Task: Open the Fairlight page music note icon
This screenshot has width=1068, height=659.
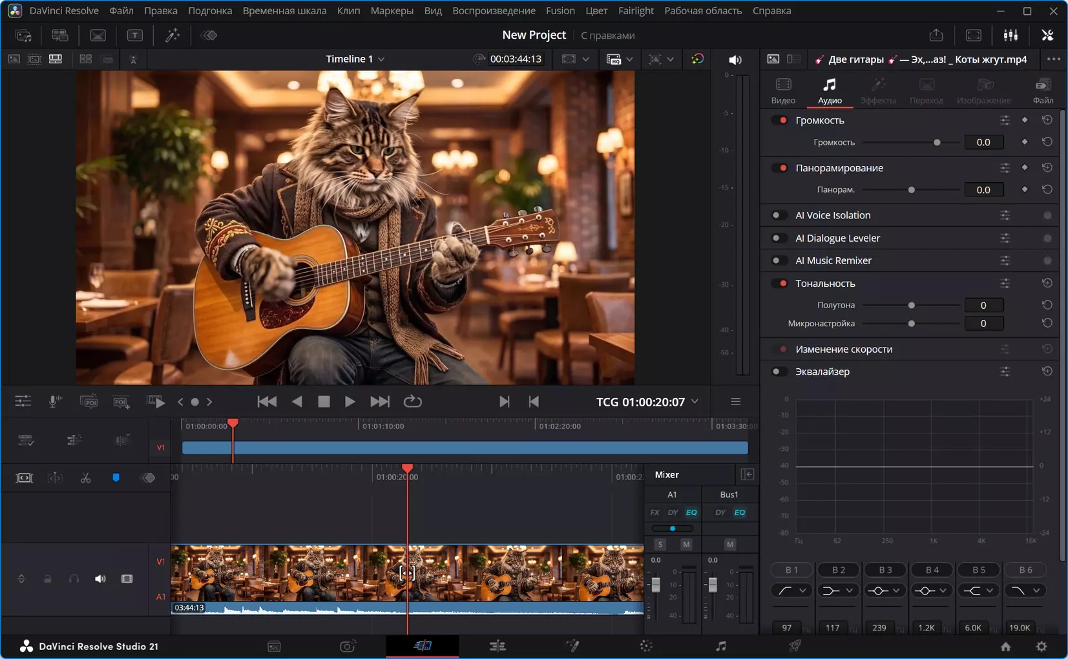Action: point(721,646)
